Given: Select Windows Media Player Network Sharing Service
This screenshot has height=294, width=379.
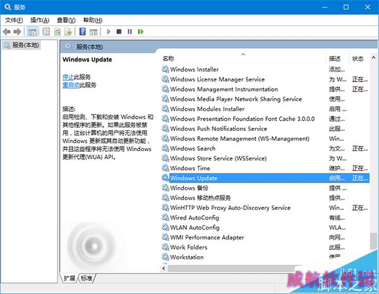Looking at the screenshot, I should tap(265, 99).
